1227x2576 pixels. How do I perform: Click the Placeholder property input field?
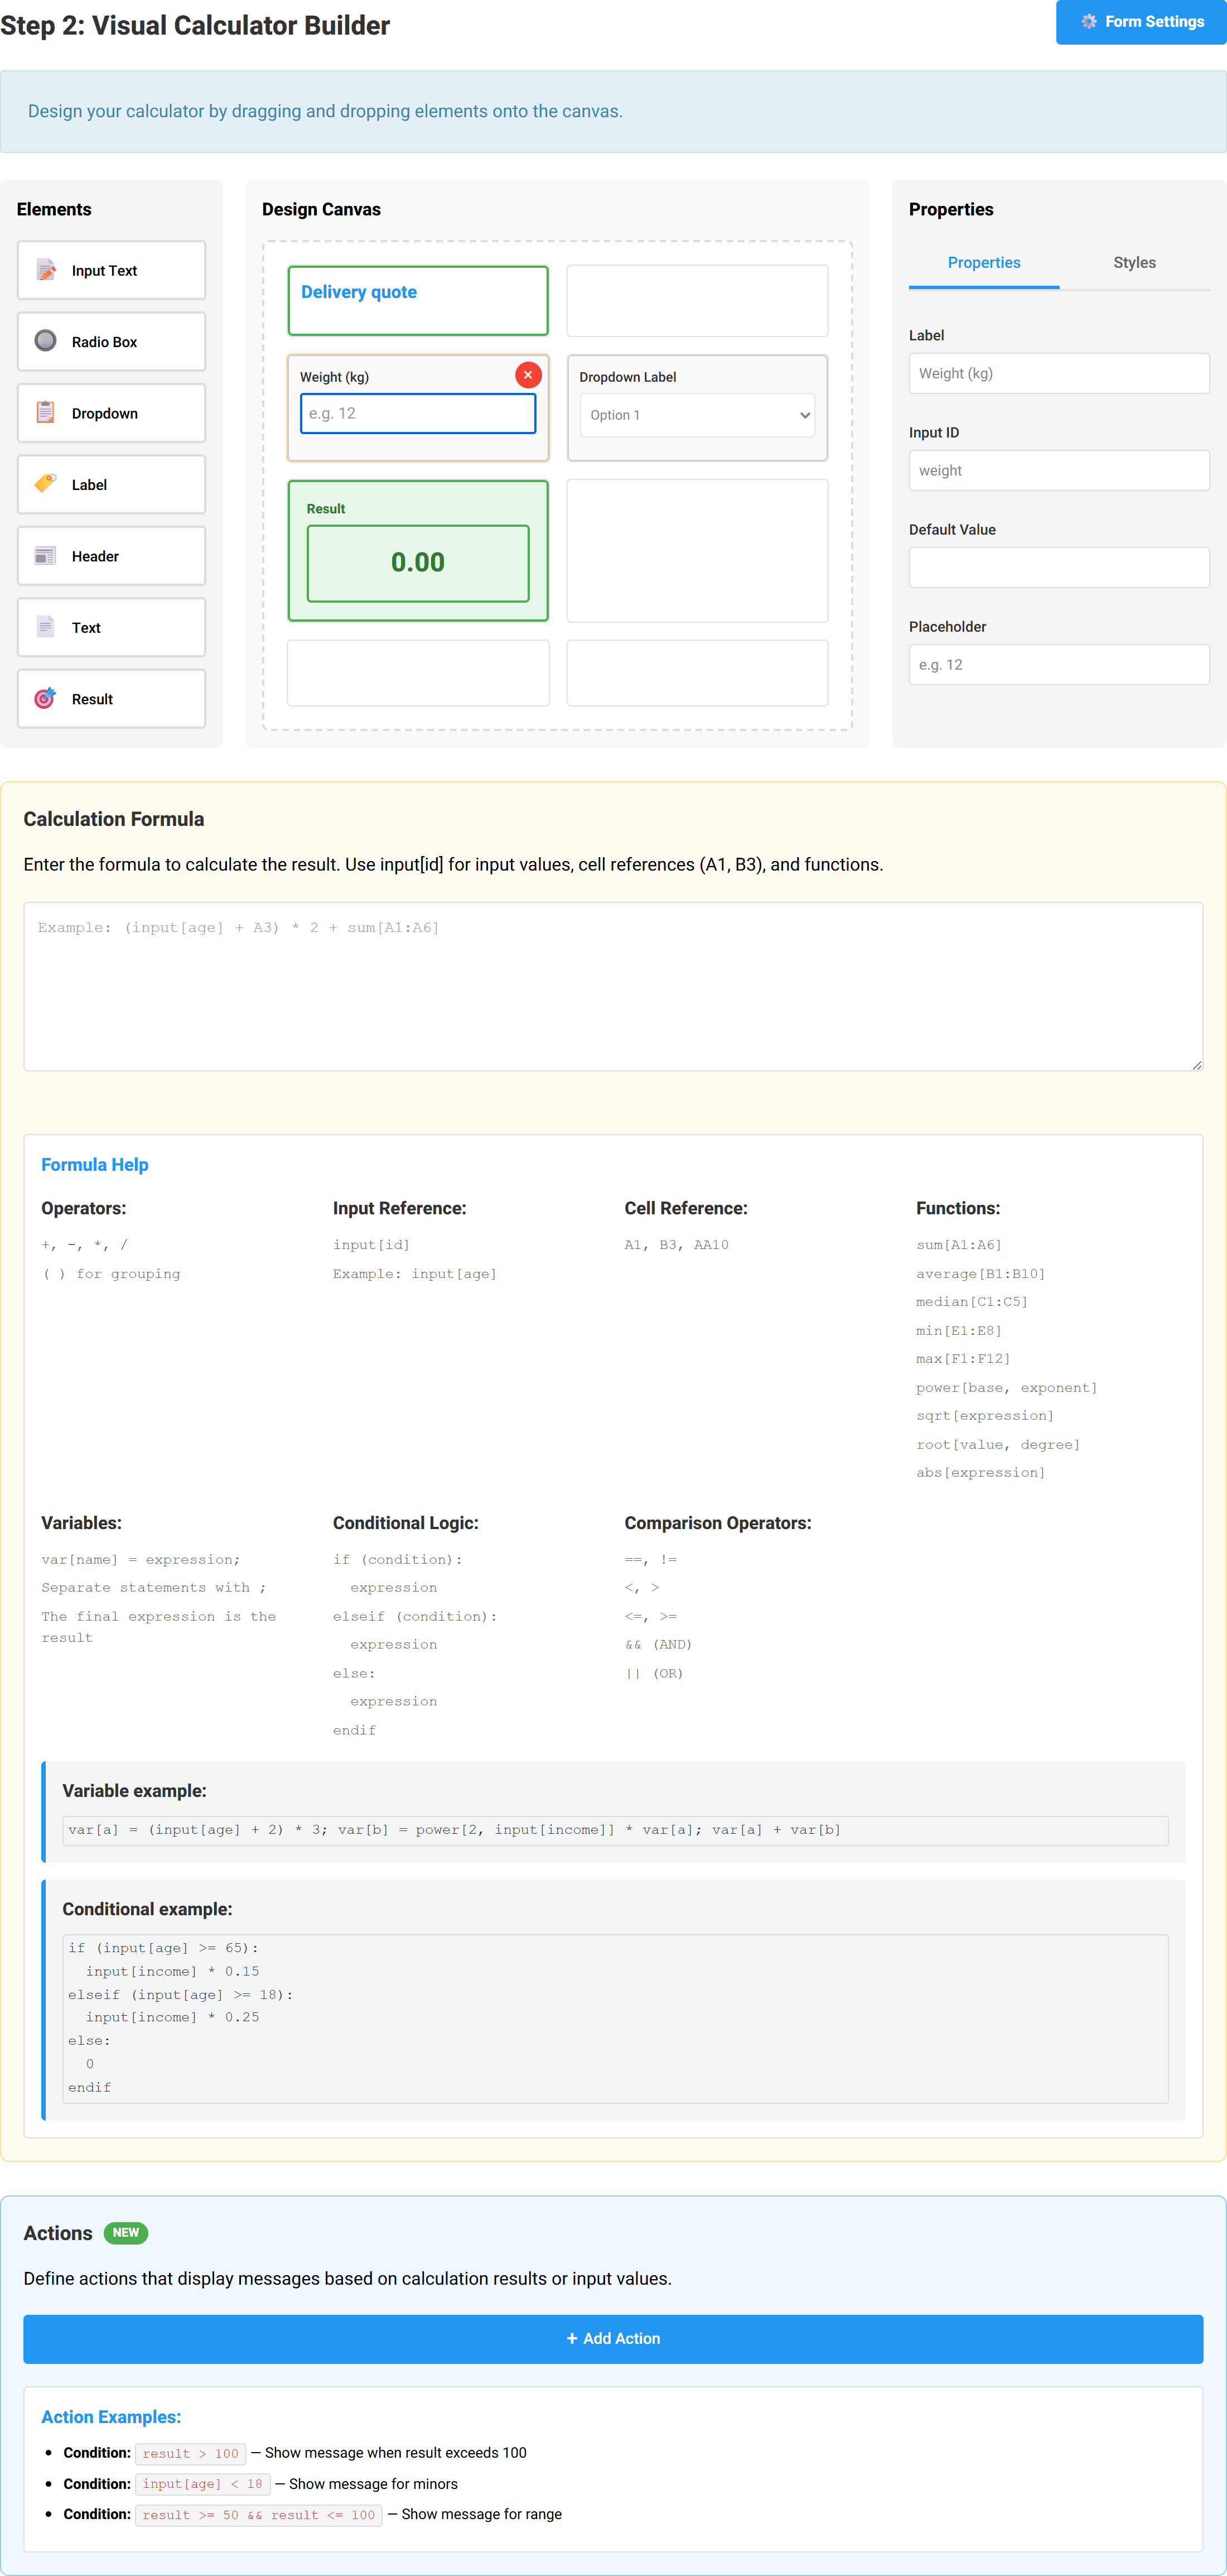(x=1059, y=664)
